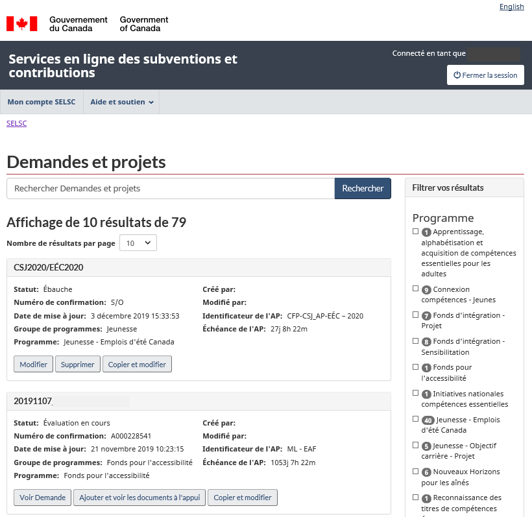The height and width of the screenshot is (517, 532).
Task: Tick the Jeunesse - Objectif carrière - Projet filter
Action: 416,446
